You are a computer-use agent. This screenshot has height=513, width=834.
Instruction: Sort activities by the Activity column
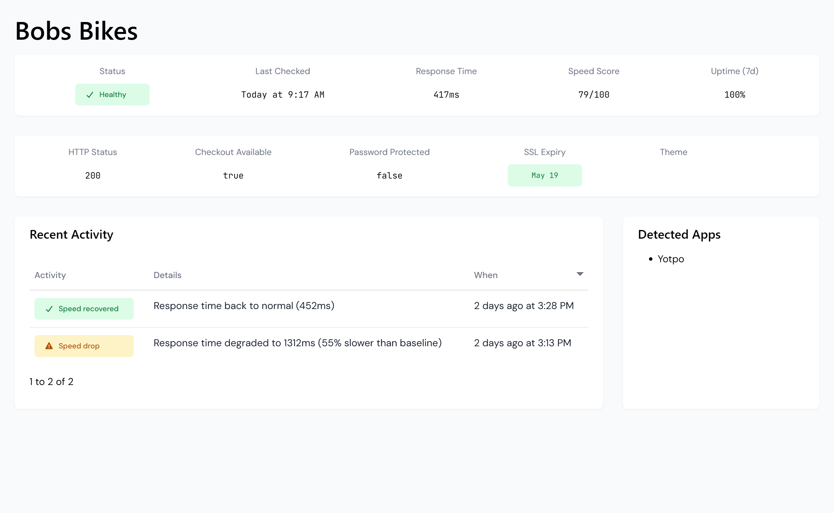pos(50,275)
